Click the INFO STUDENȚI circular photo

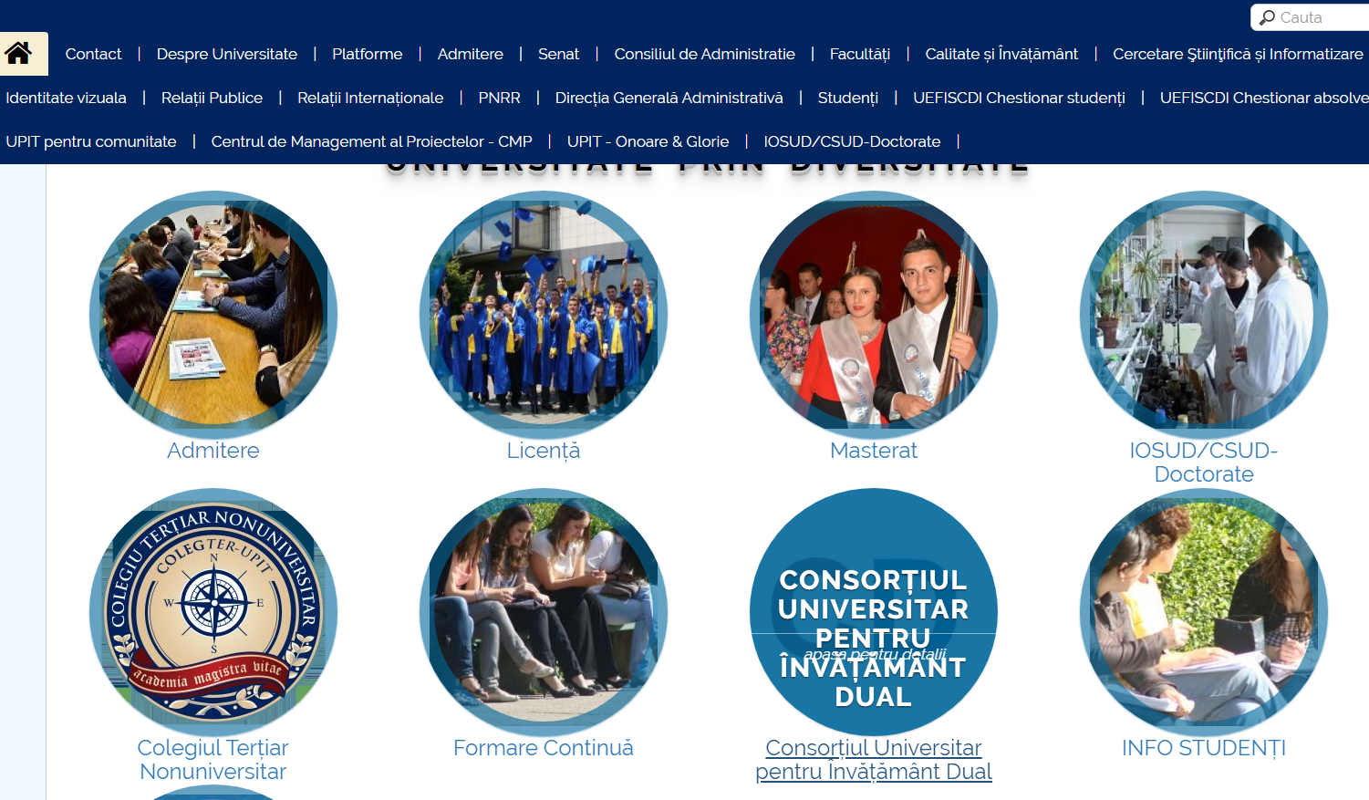(1204, 612)
